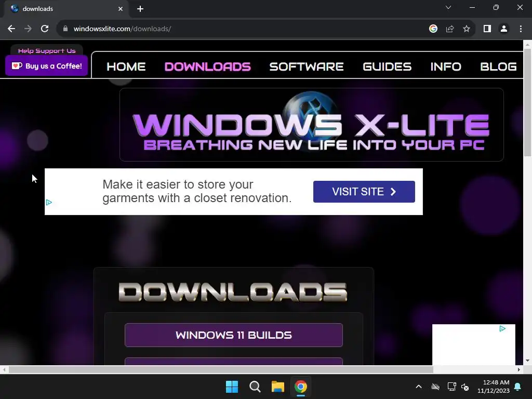This screenshot has width=532, height=399.
Task: Click the horizontal scrollbar thumb
Action: pos(221,369)
